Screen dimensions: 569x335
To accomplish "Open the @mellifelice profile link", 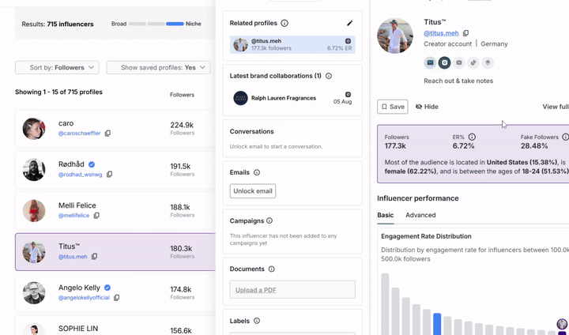I will [x=73, y=216].
